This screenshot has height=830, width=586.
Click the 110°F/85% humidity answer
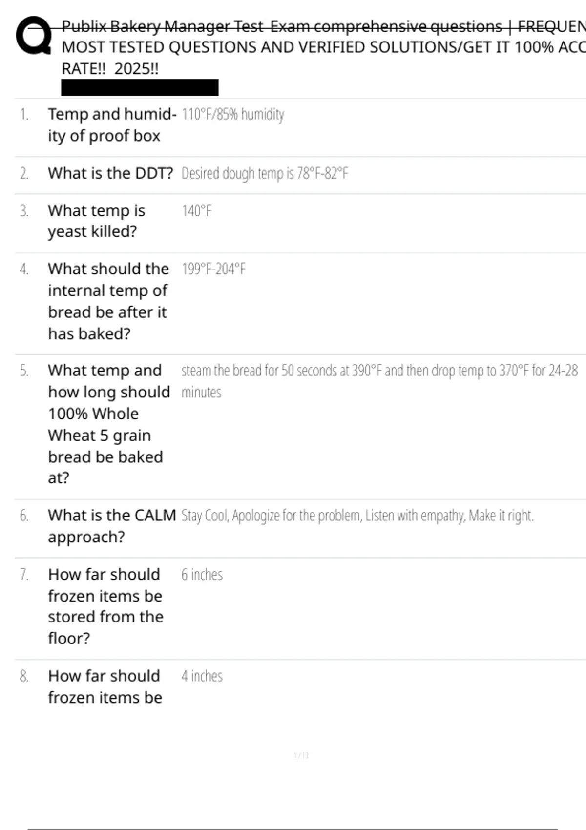232,114
